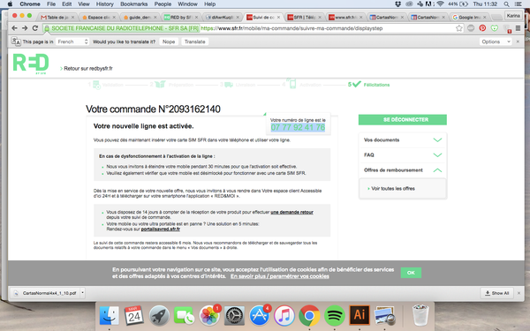The image size is (530, 331).
Task: Click the Chrome icon in the dock
Action: (309, 316)
